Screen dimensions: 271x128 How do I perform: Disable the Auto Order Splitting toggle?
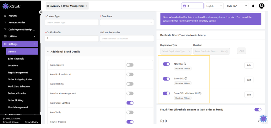(x=130, y=103)
